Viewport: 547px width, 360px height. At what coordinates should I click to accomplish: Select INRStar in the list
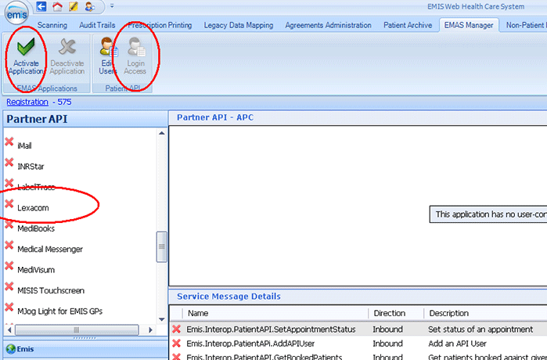pyautogui.click(x=31, y=167)
